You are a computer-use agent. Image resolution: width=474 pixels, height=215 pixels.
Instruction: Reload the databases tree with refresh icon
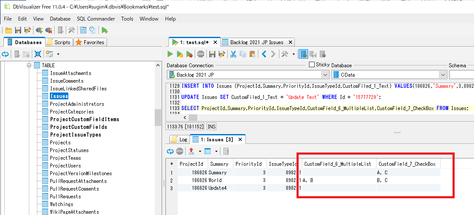5,54
